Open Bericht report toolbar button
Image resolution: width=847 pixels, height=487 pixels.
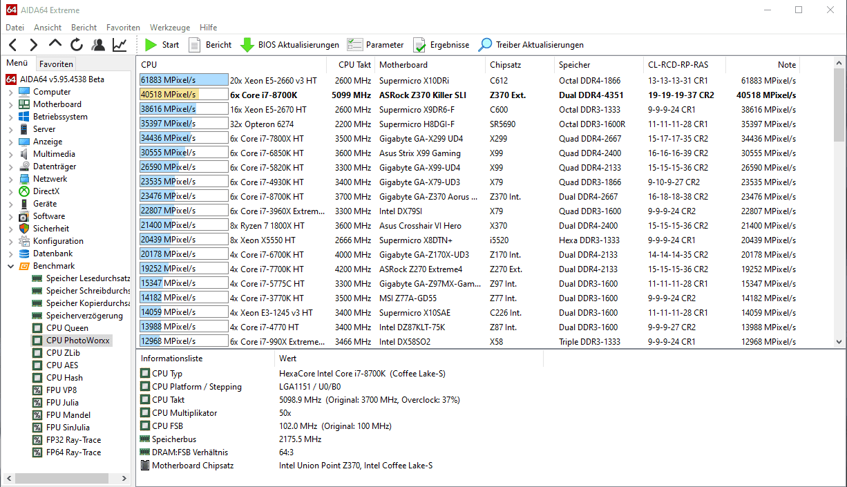(209, 45)
